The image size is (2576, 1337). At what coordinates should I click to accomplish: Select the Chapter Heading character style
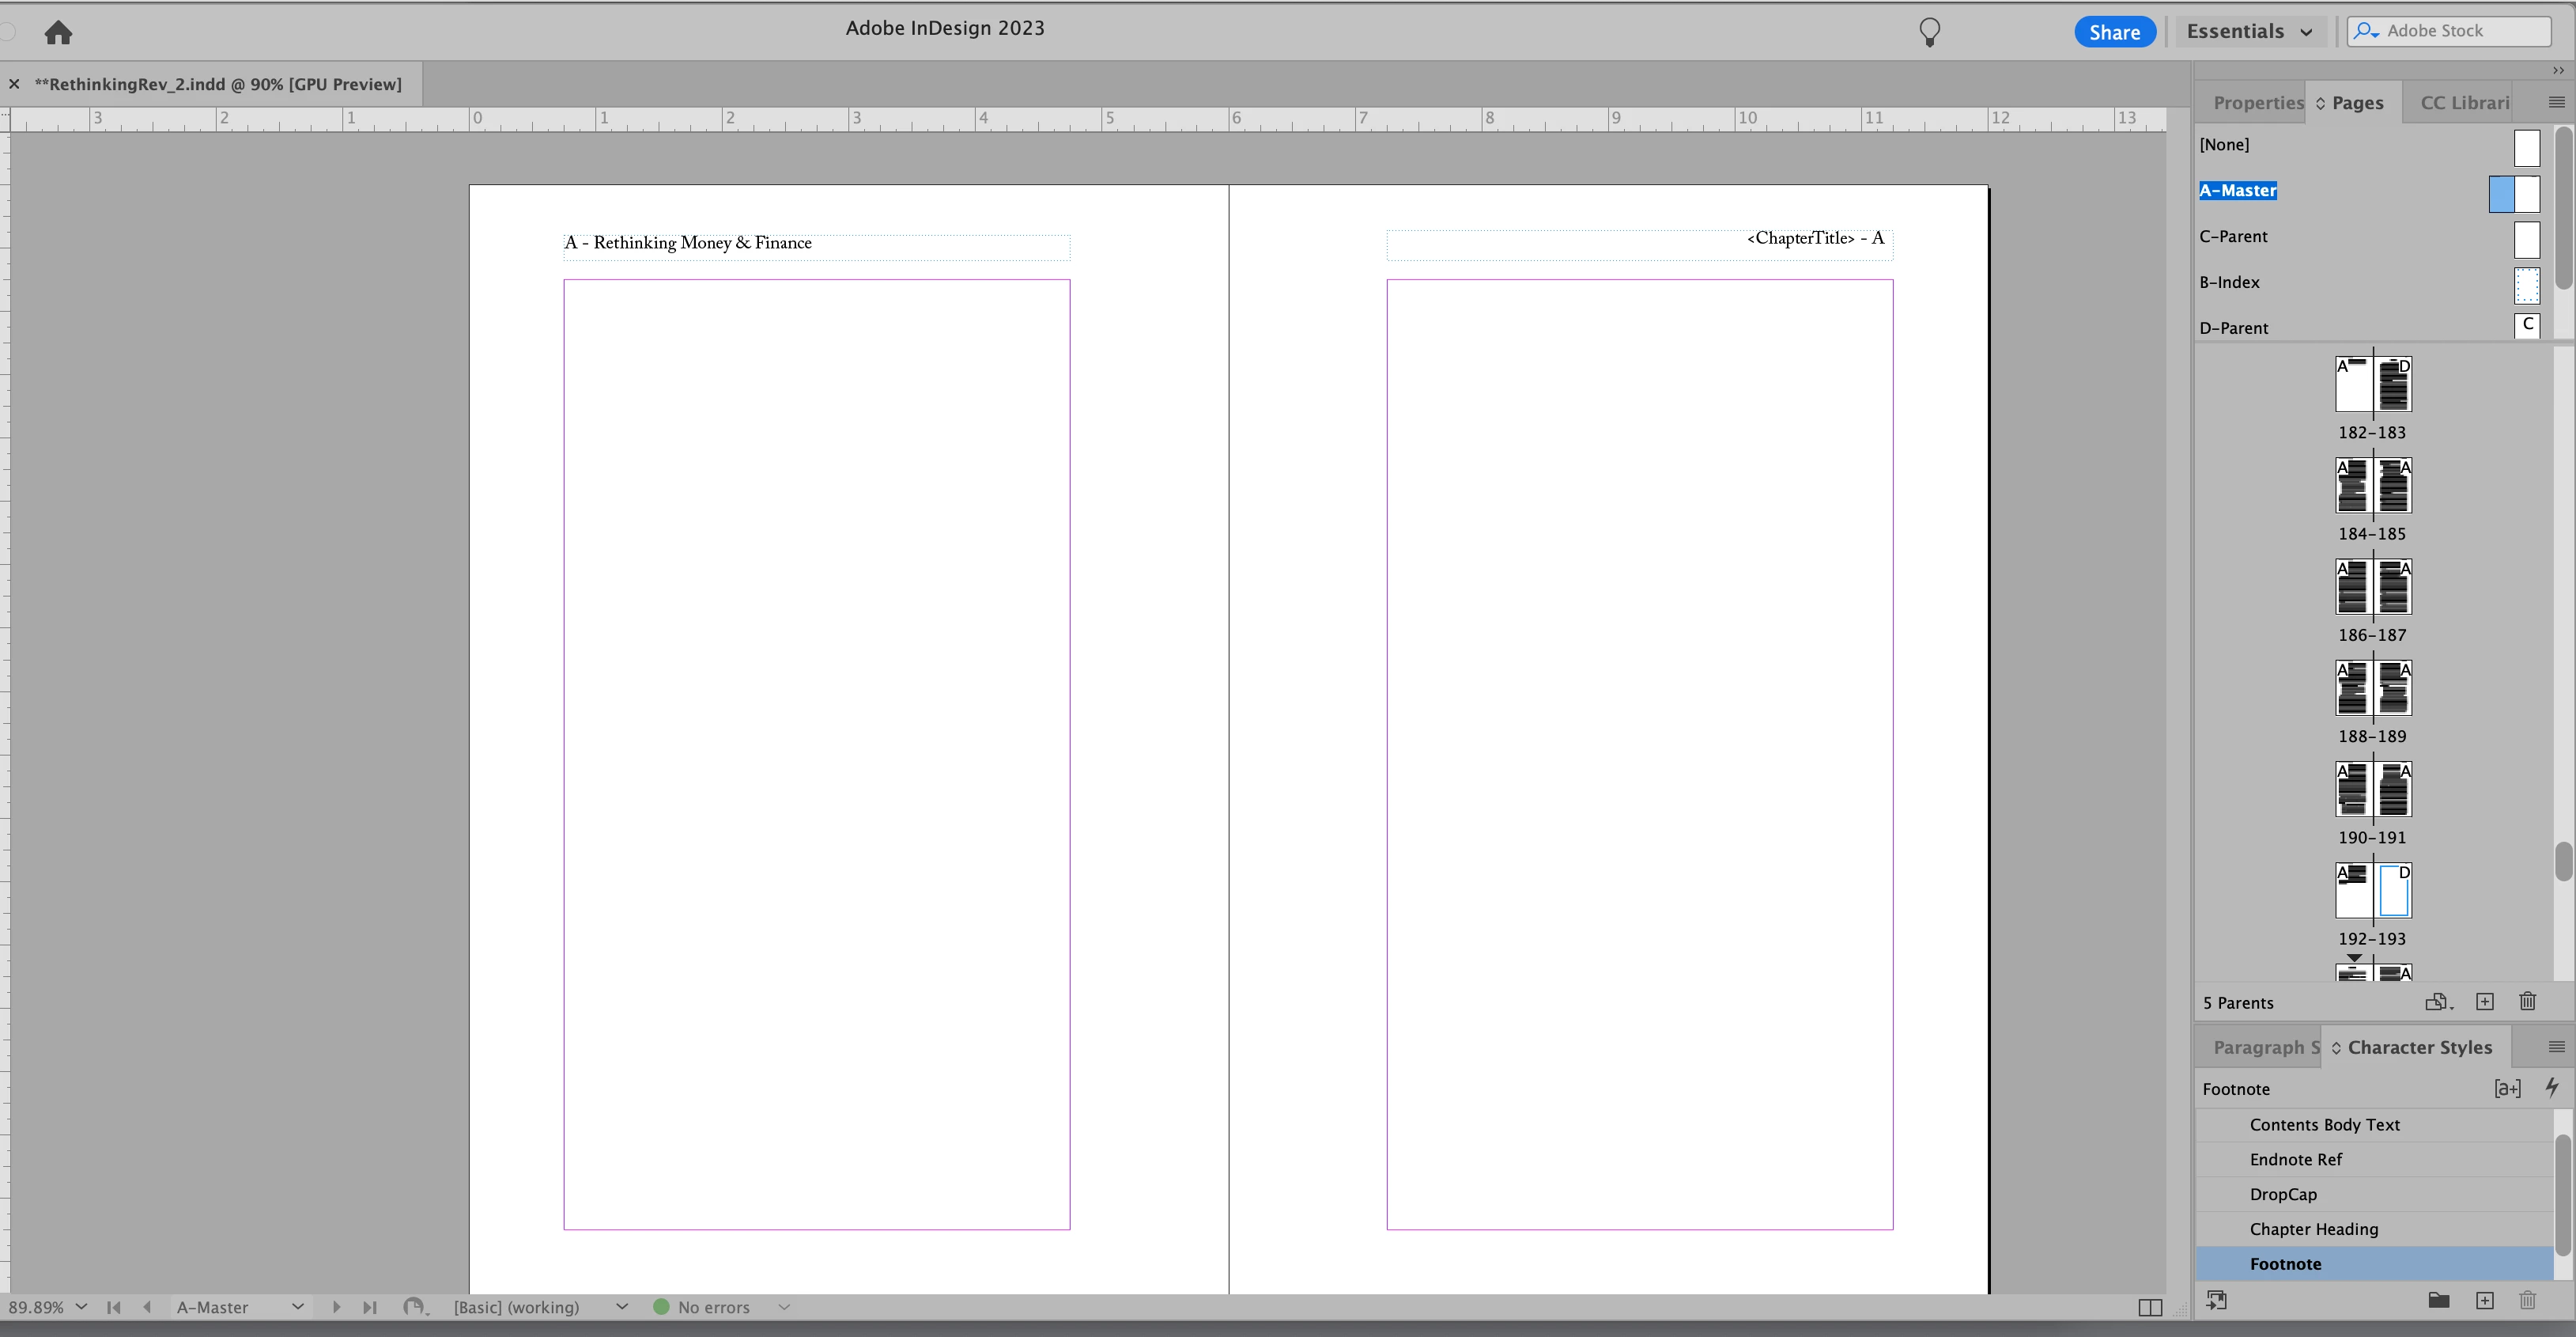[x=2313, y=1229]
